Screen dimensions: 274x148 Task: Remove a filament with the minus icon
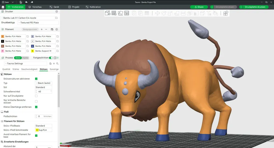46,29
